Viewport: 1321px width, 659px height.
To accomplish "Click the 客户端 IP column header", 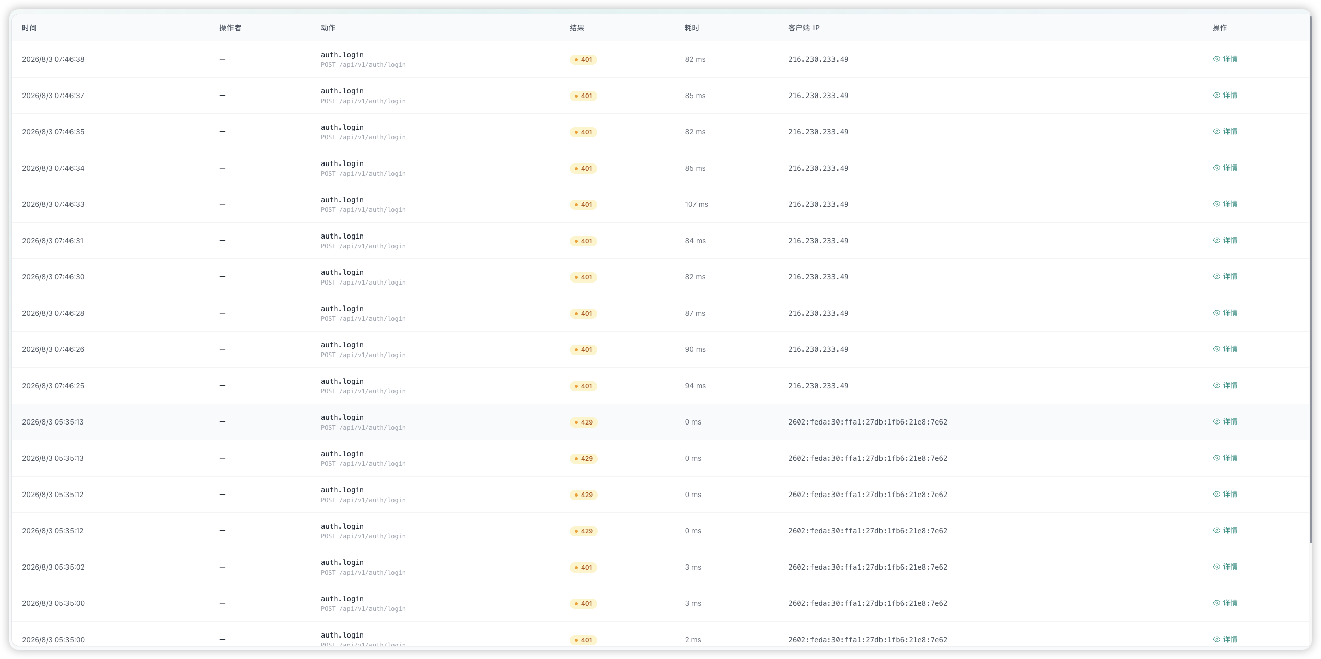I will click(803, 28).
